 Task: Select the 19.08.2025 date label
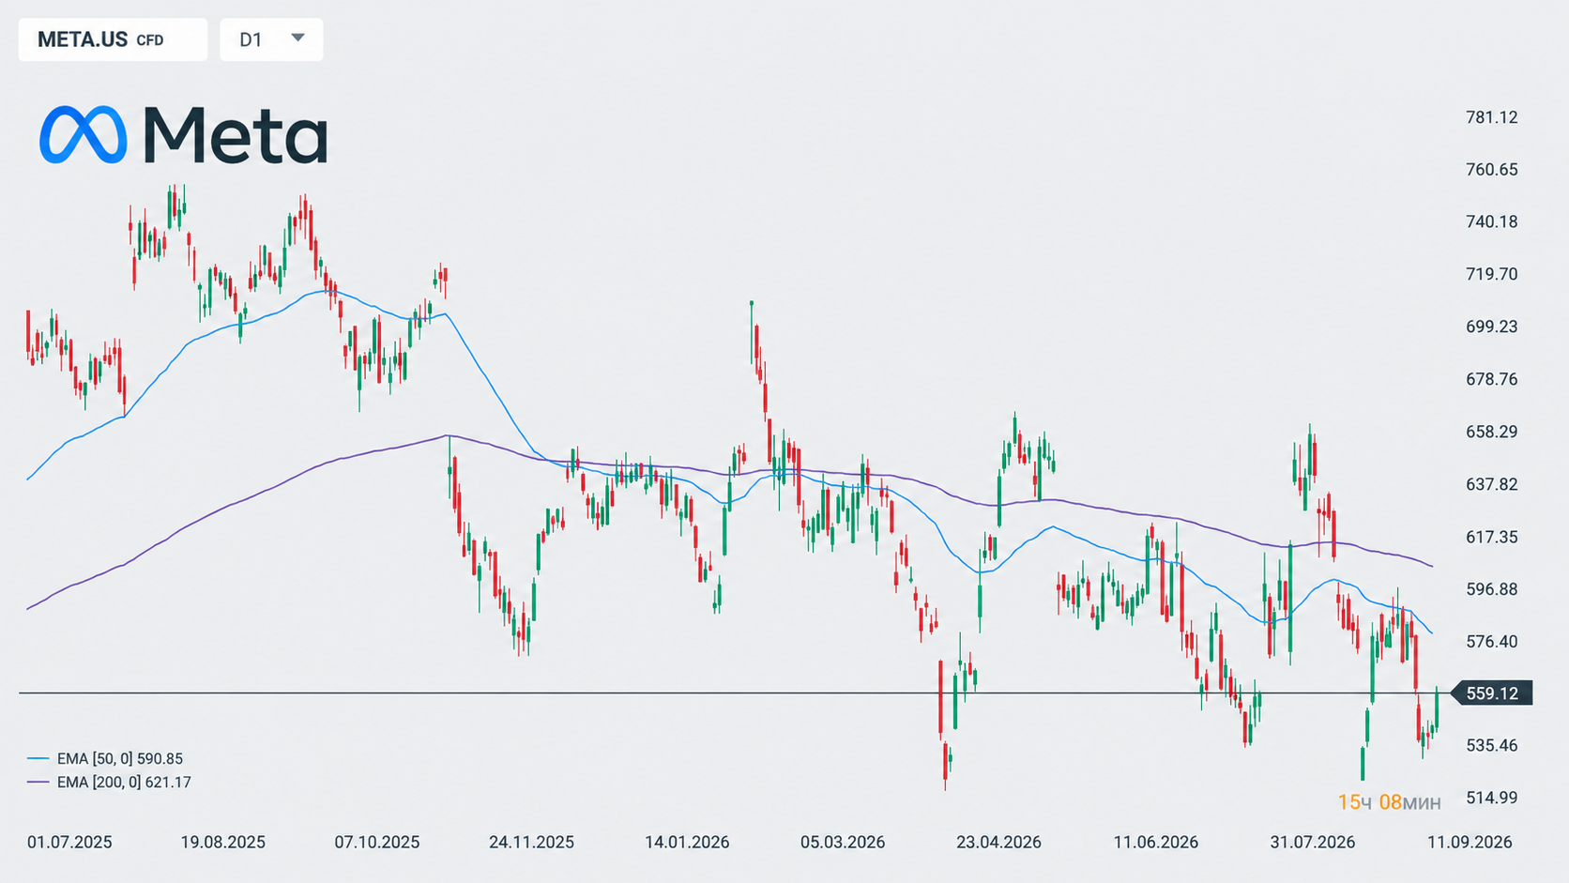point(223,843)
